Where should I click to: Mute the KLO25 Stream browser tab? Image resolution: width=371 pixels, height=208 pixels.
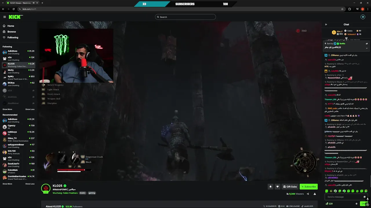(34, 3)
